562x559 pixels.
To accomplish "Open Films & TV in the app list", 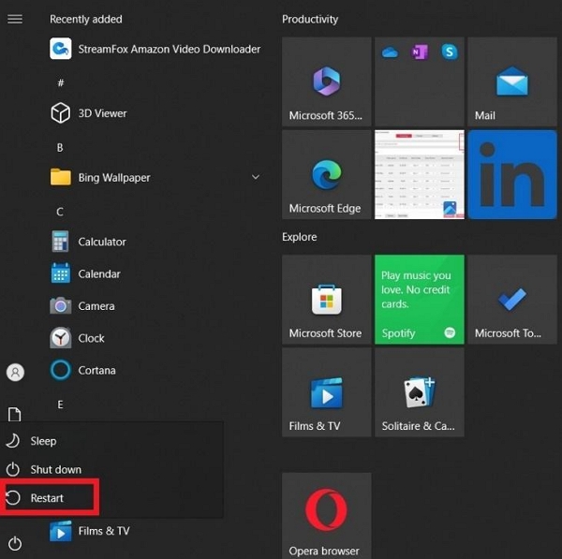I will 90,531.
